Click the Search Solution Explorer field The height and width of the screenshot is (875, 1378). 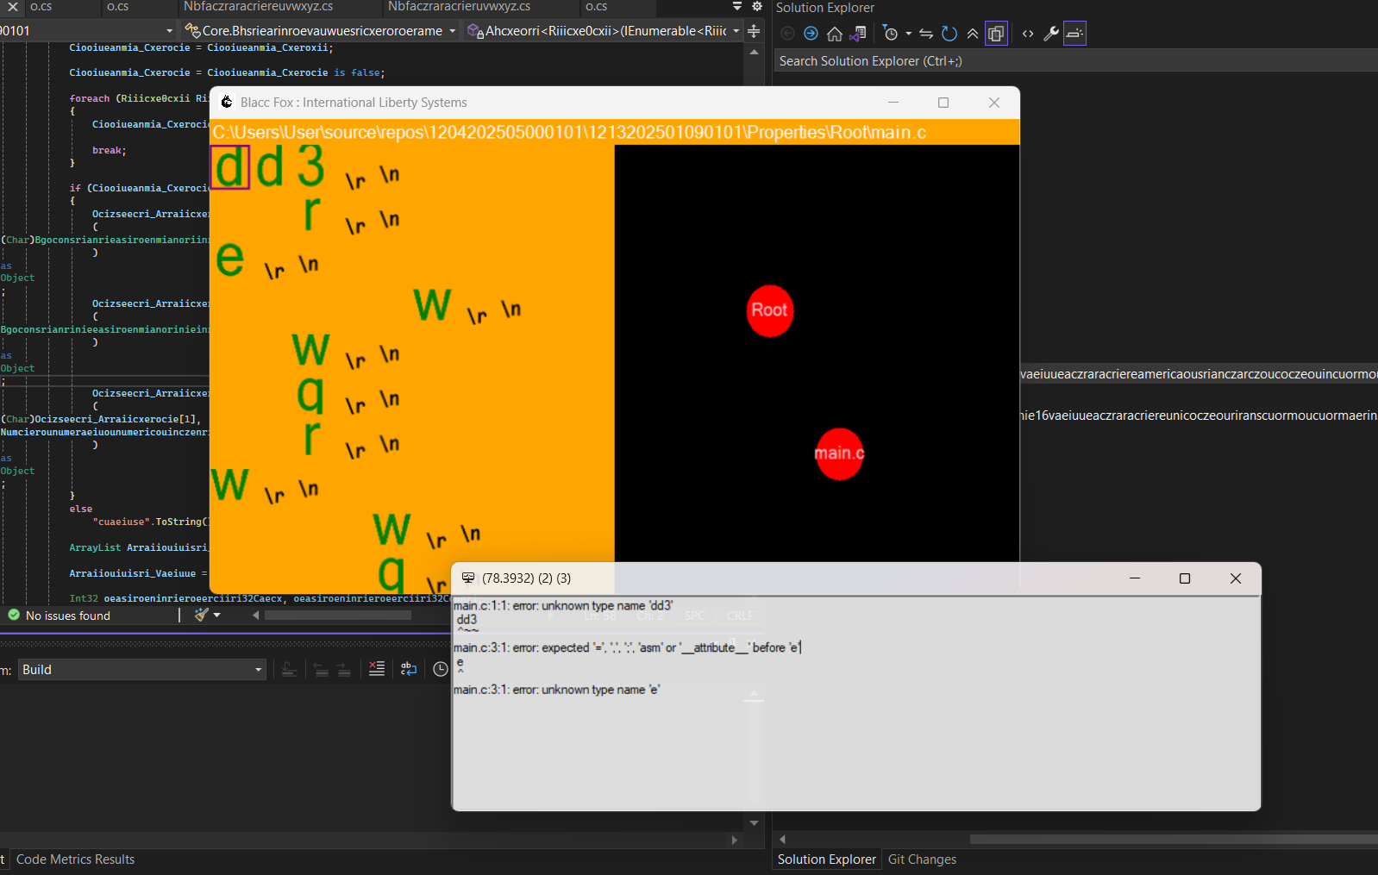(1074, 61)
